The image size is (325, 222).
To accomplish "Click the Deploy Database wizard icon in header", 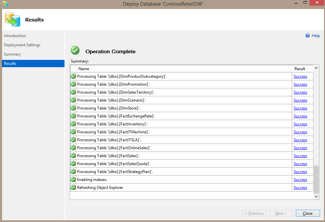I will [13, 19].
